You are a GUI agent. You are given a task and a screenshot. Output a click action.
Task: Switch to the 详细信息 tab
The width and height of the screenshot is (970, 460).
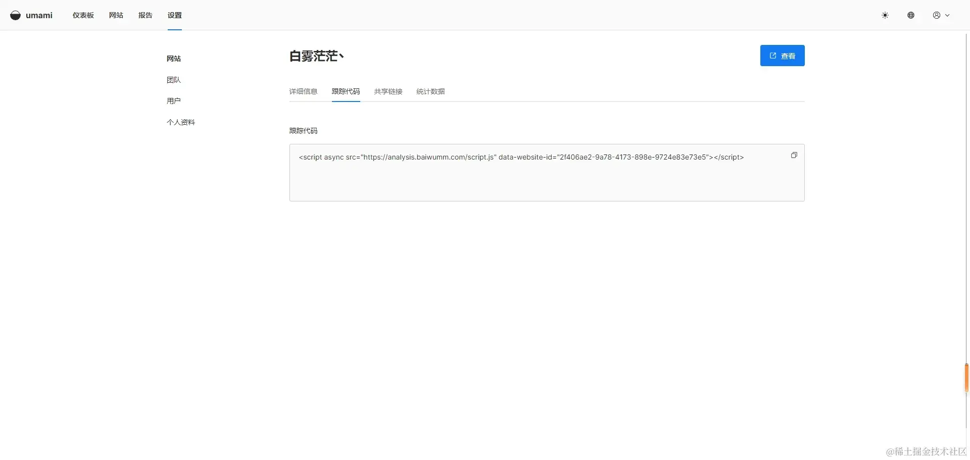[303, 91]
